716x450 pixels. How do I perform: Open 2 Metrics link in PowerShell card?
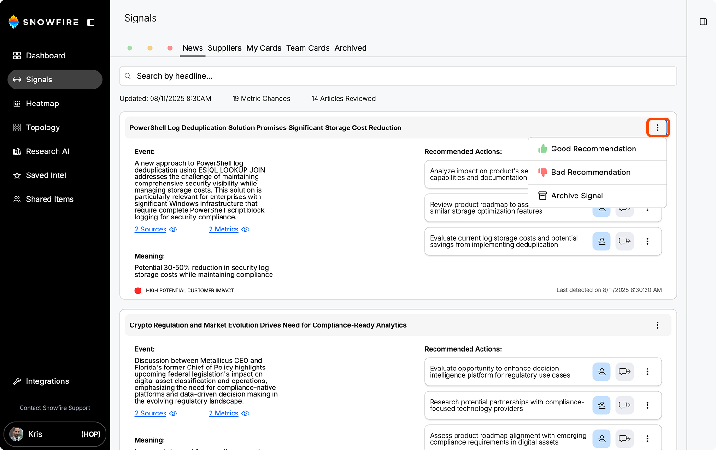(x=224, y=230)
